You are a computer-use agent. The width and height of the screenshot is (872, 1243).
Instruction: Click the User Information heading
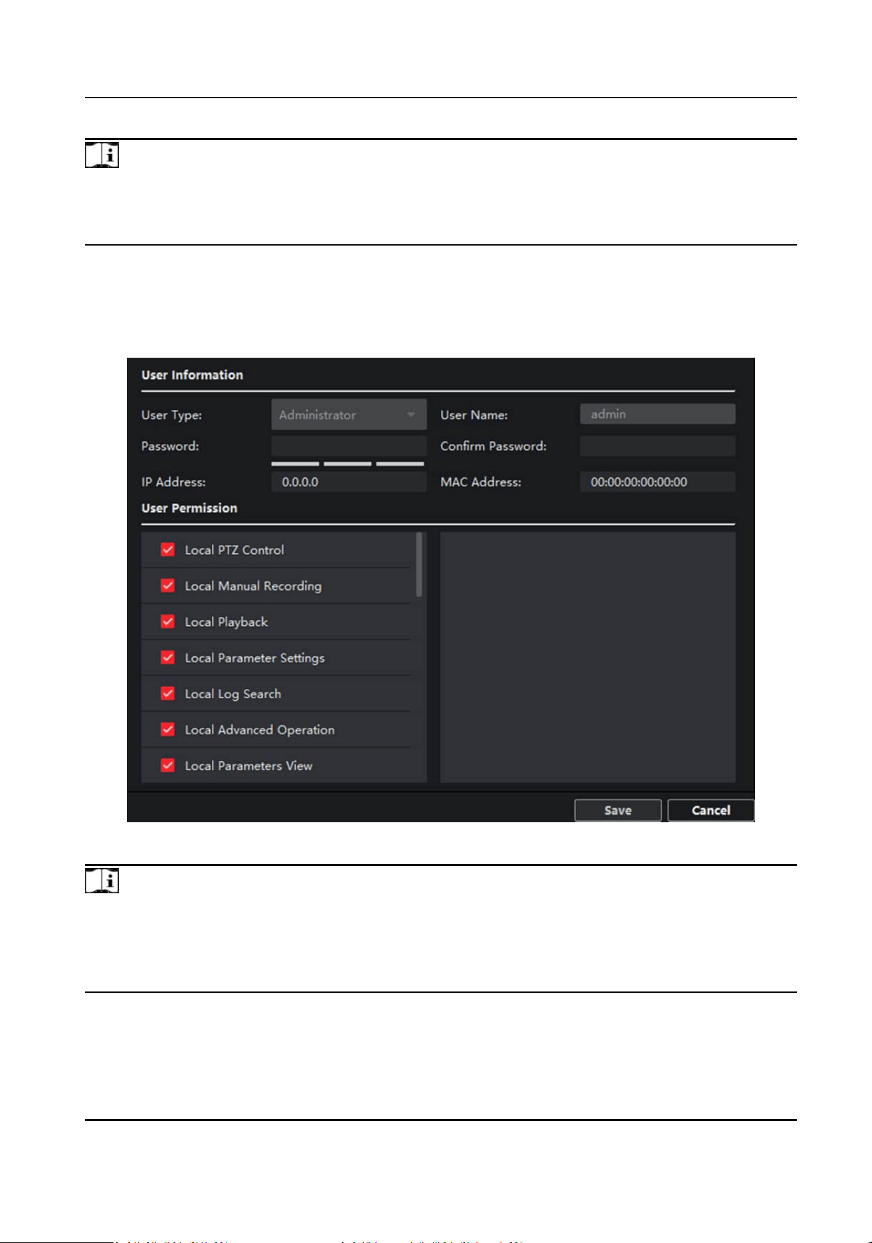point(192,375)
